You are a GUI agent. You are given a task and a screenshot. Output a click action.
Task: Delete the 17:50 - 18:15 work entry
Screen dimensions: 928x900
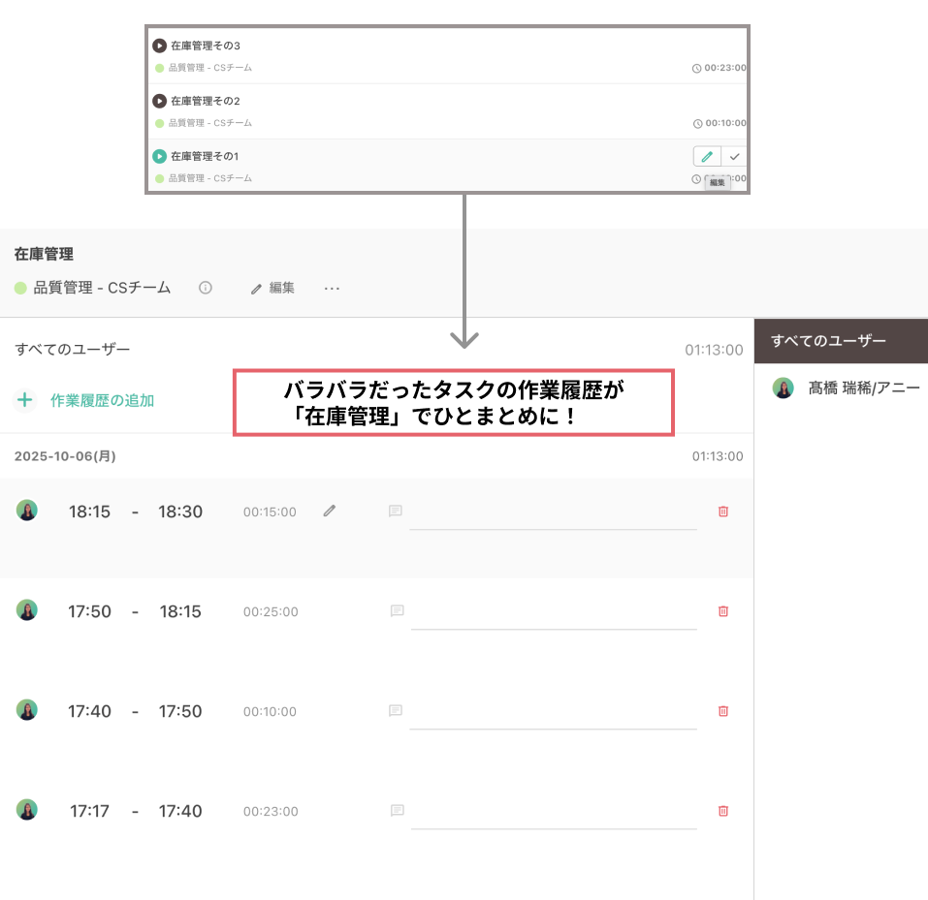[722, 611]
